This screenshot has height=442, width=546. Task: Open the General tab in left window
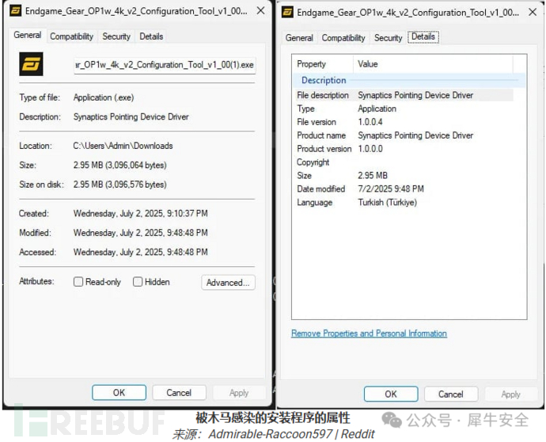[28, 35]
